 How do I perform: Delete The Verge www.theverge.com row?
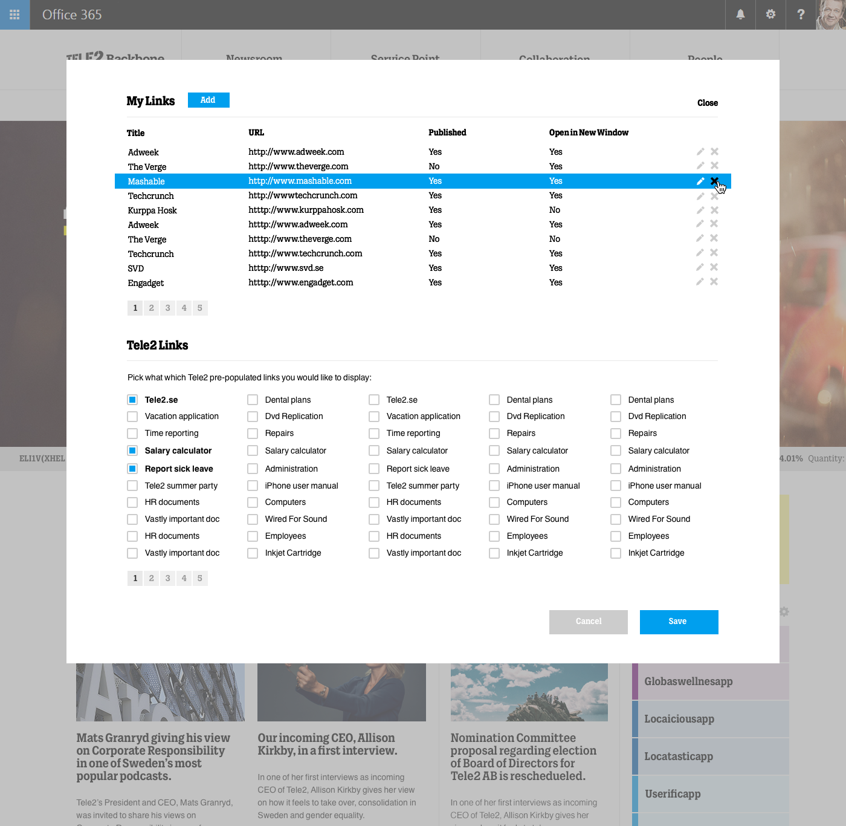pyautogui.click(x=714, y=166)
